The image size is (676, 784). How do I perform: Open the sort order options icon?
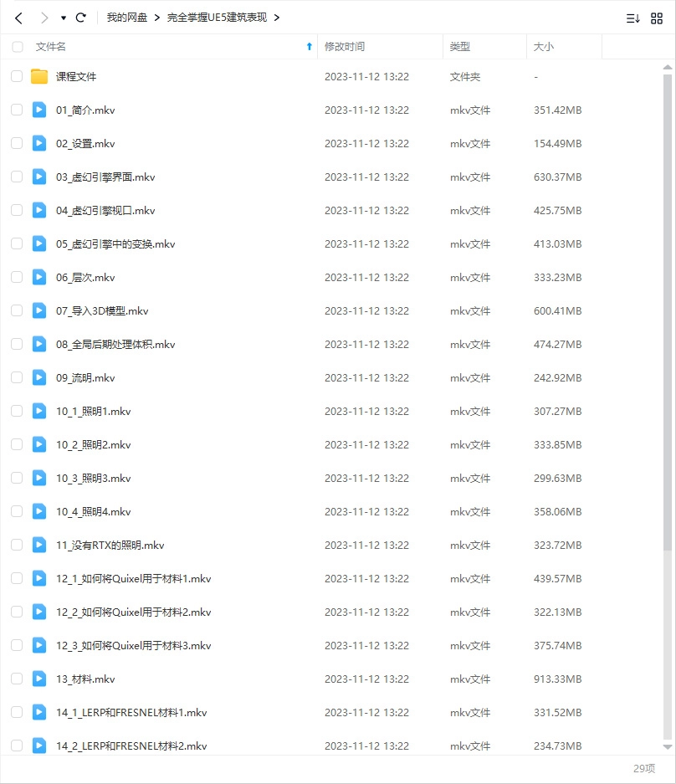(632, 18)
